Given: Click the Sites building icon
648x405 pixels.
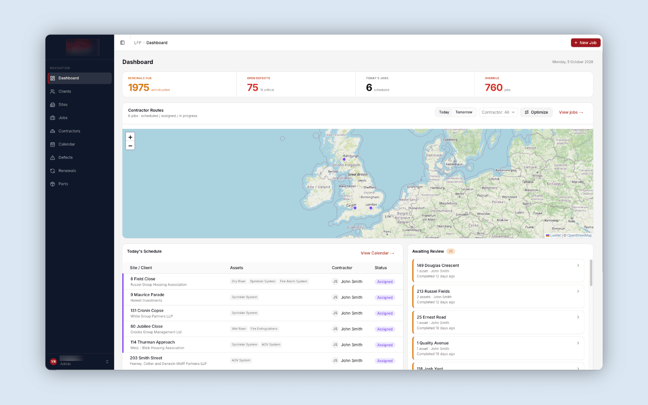Looking at the screenshot, I should (x=53, y=104).
